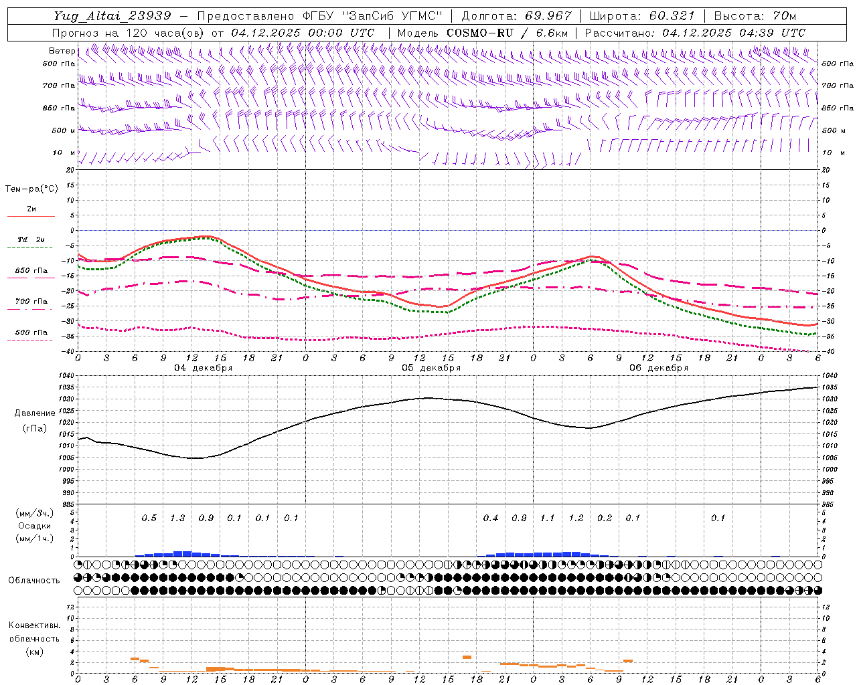Click the precipitation value 1.2

coord(576,518)
